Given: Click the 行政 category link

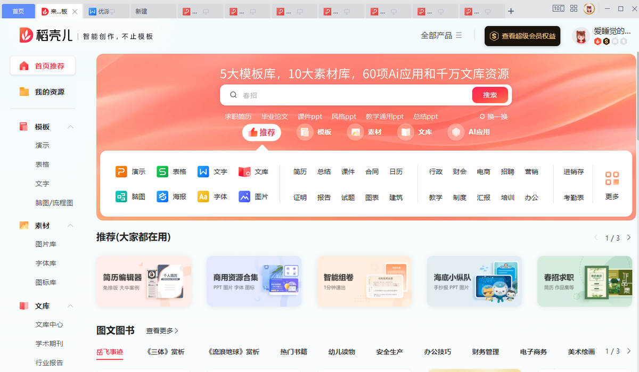Looking at the screenshot, I should 436,171.
